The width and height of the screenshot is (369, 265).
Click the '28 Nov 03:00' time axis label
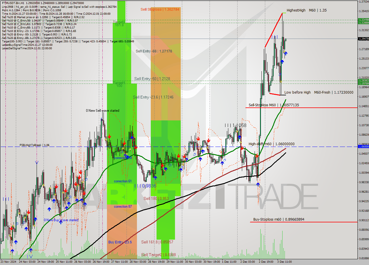tap(138, 262)
